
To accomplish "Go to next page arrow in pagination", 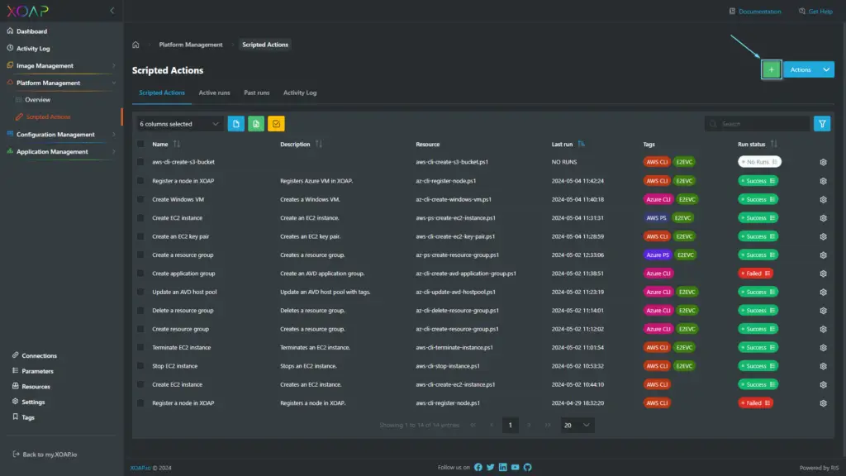I will tap(529, 426).
